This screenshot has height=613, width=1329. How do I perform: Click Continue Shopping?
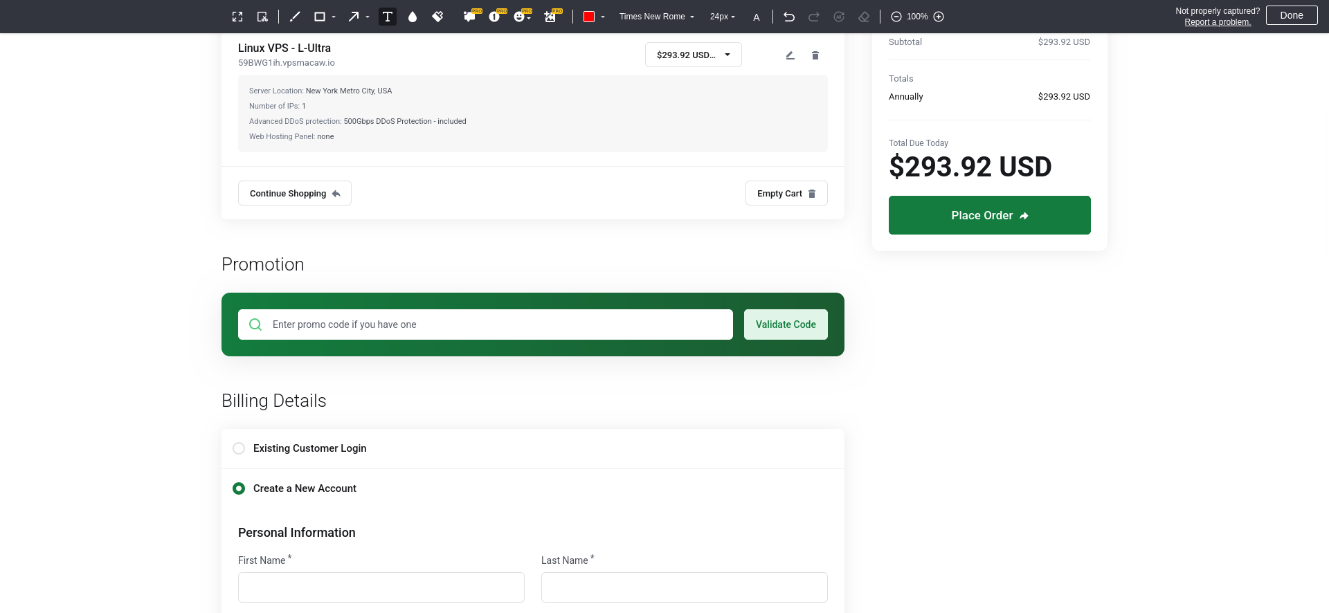(295, 193)
